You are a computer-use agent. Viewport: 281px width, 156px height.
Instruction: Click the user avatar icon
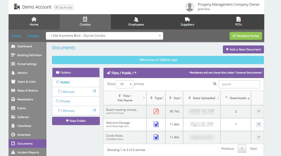pyautogui.click(x=190, y=7)
